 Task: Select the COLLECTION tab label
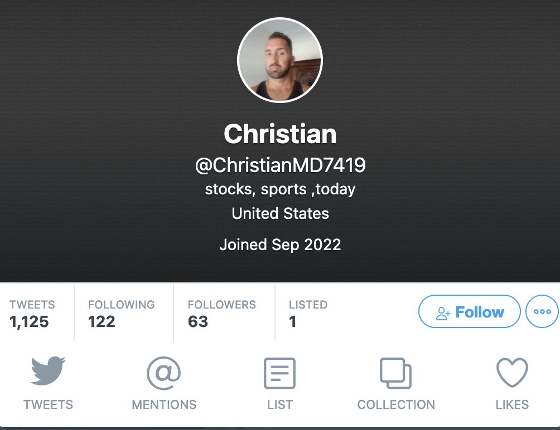(396, 405)
